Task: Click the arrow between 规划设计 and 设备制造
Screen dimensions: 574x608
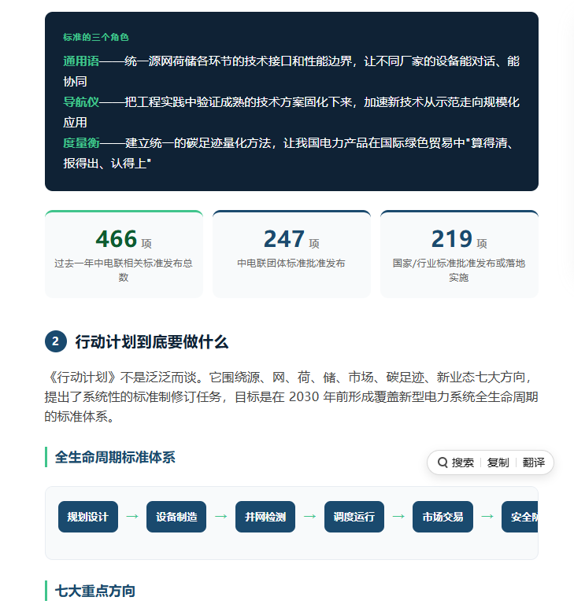Action: point(132,517)
